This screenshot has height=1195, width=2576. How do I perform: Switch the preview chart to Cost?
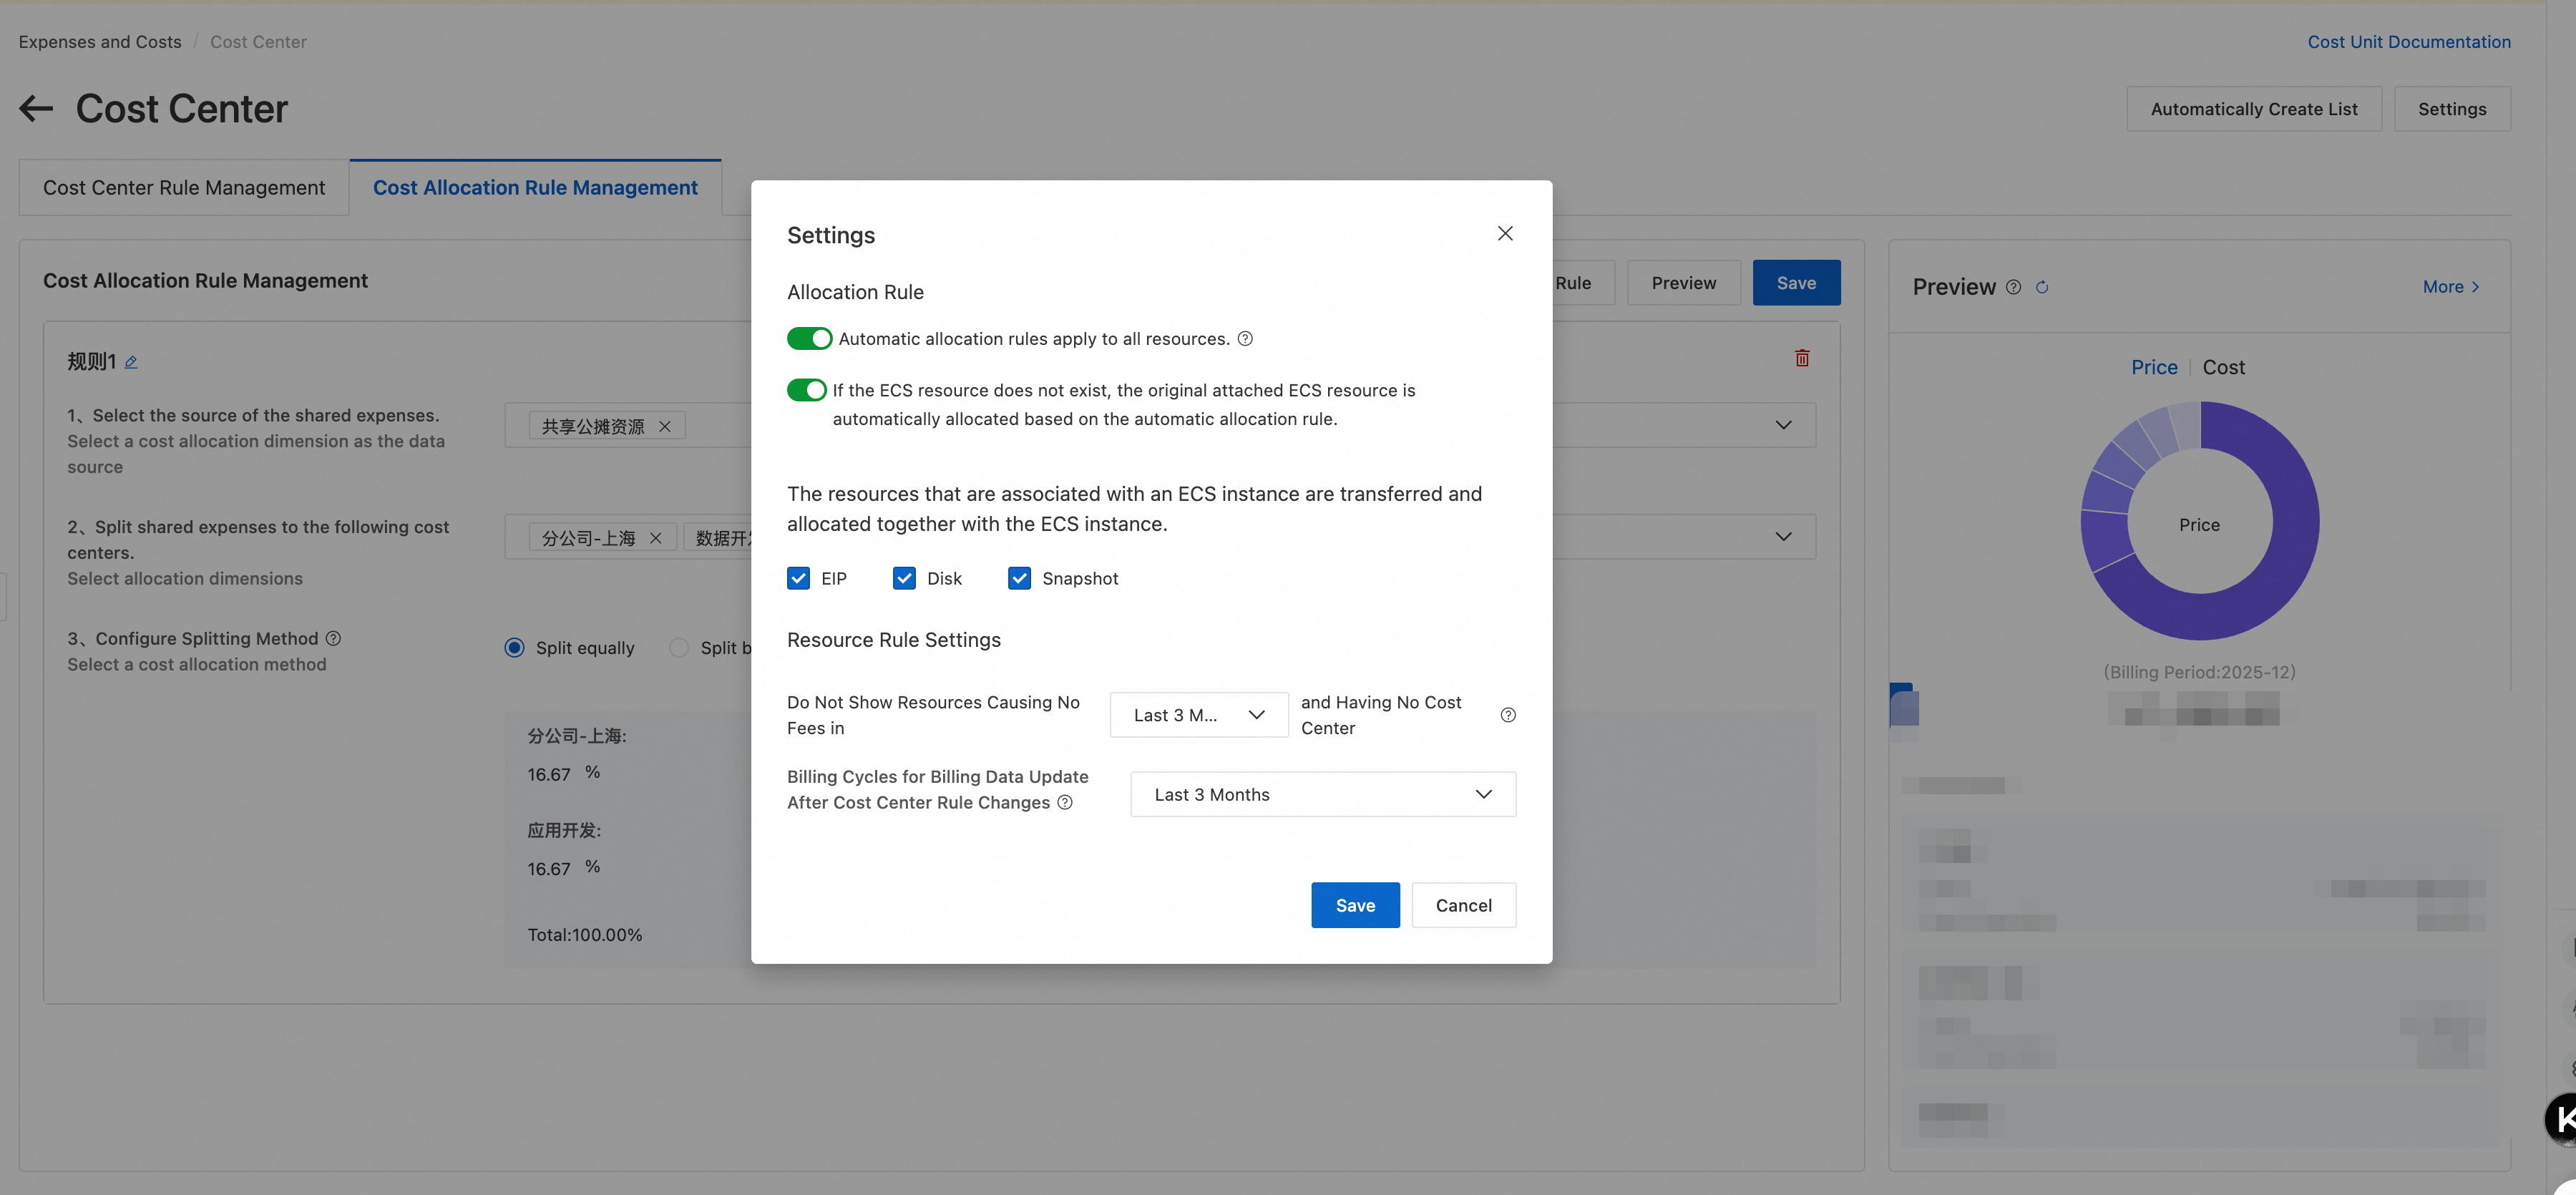coord(2223,367)
